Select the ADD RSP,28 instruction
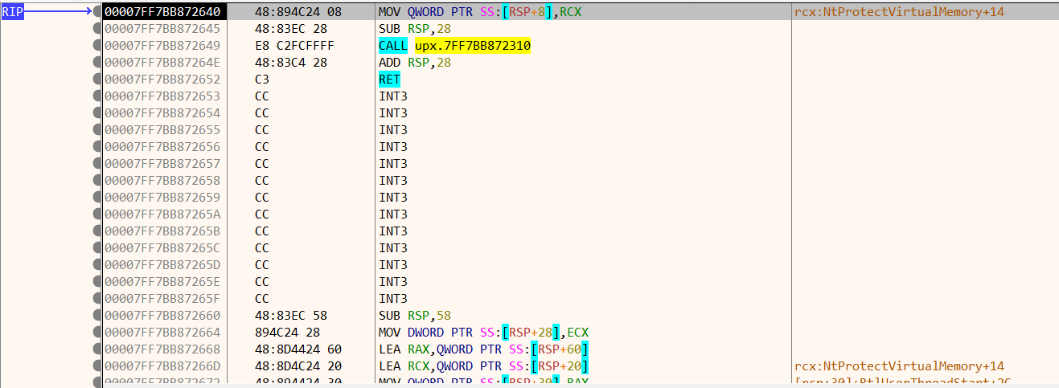Screen dimensions: 1059x388 pyautogui.click(x=414, y=63)
